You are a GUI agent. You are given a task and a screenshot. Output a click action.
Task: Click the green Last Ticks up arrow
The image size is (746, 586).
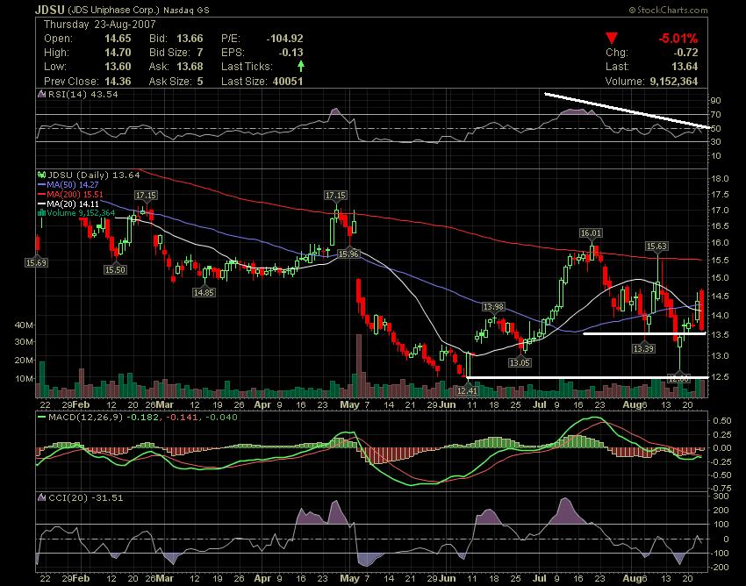point(301,66)
